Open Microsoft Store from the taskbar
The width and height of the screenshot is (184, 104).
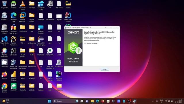click(108, 101)
